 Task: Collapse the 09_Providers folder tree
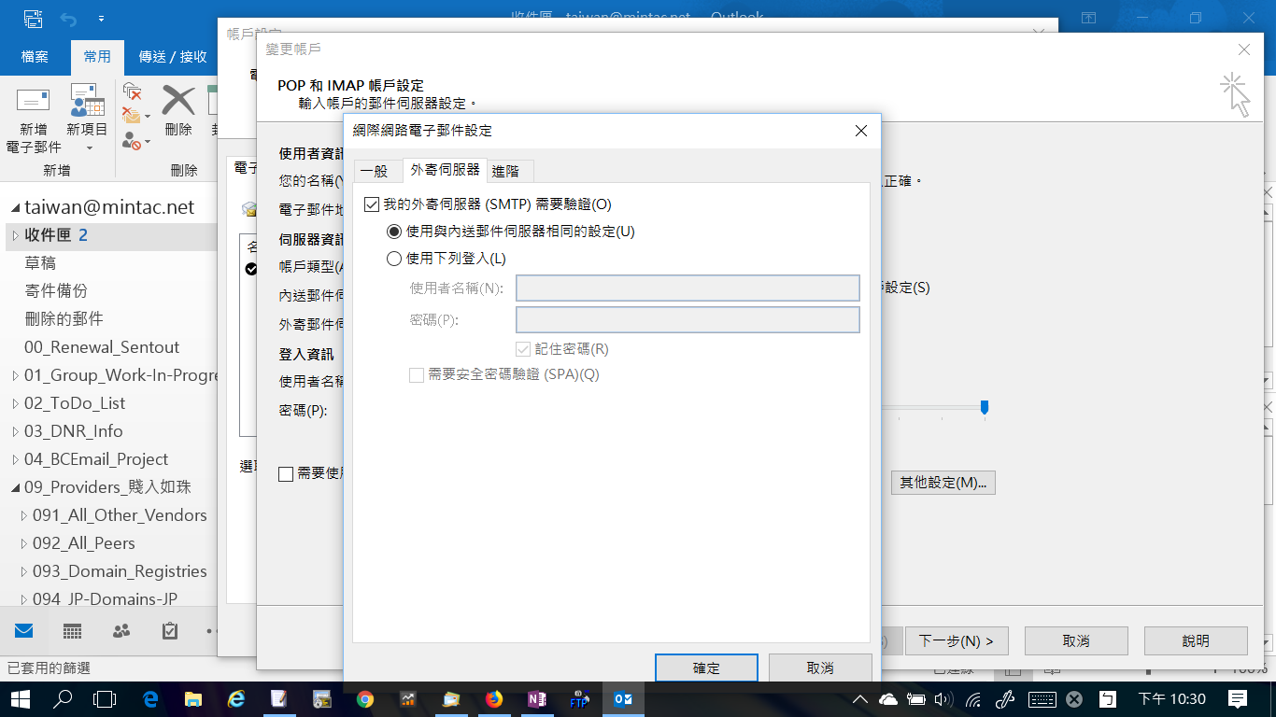tap(15, 487)
